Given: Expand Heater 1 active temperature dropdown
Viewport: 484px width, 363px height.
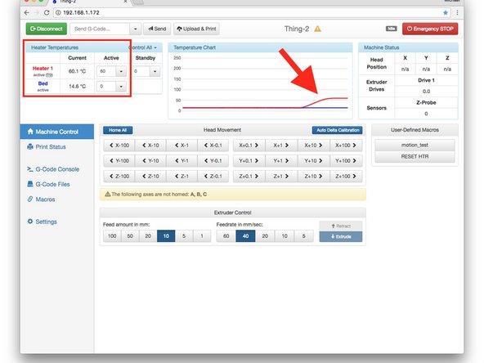Looking at the screenshot, I should click(121, 71).
